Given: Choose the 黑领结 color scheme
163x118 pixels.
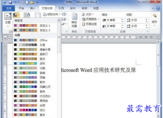Looking at the screenshot, I should point(35,101).
